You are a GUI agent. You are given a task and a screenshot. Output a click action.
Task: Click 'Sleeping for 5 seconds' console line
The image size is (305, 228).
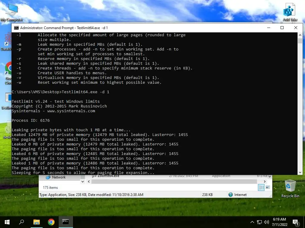coord(83,172)
